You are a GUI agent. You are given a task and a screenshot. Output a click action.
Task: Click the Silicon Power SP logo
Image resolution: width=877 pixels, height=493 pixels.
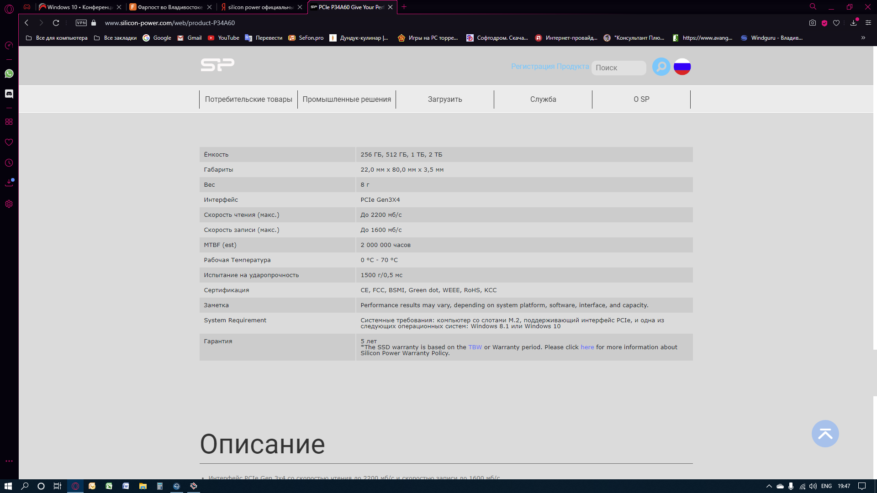tap(217, 65)
